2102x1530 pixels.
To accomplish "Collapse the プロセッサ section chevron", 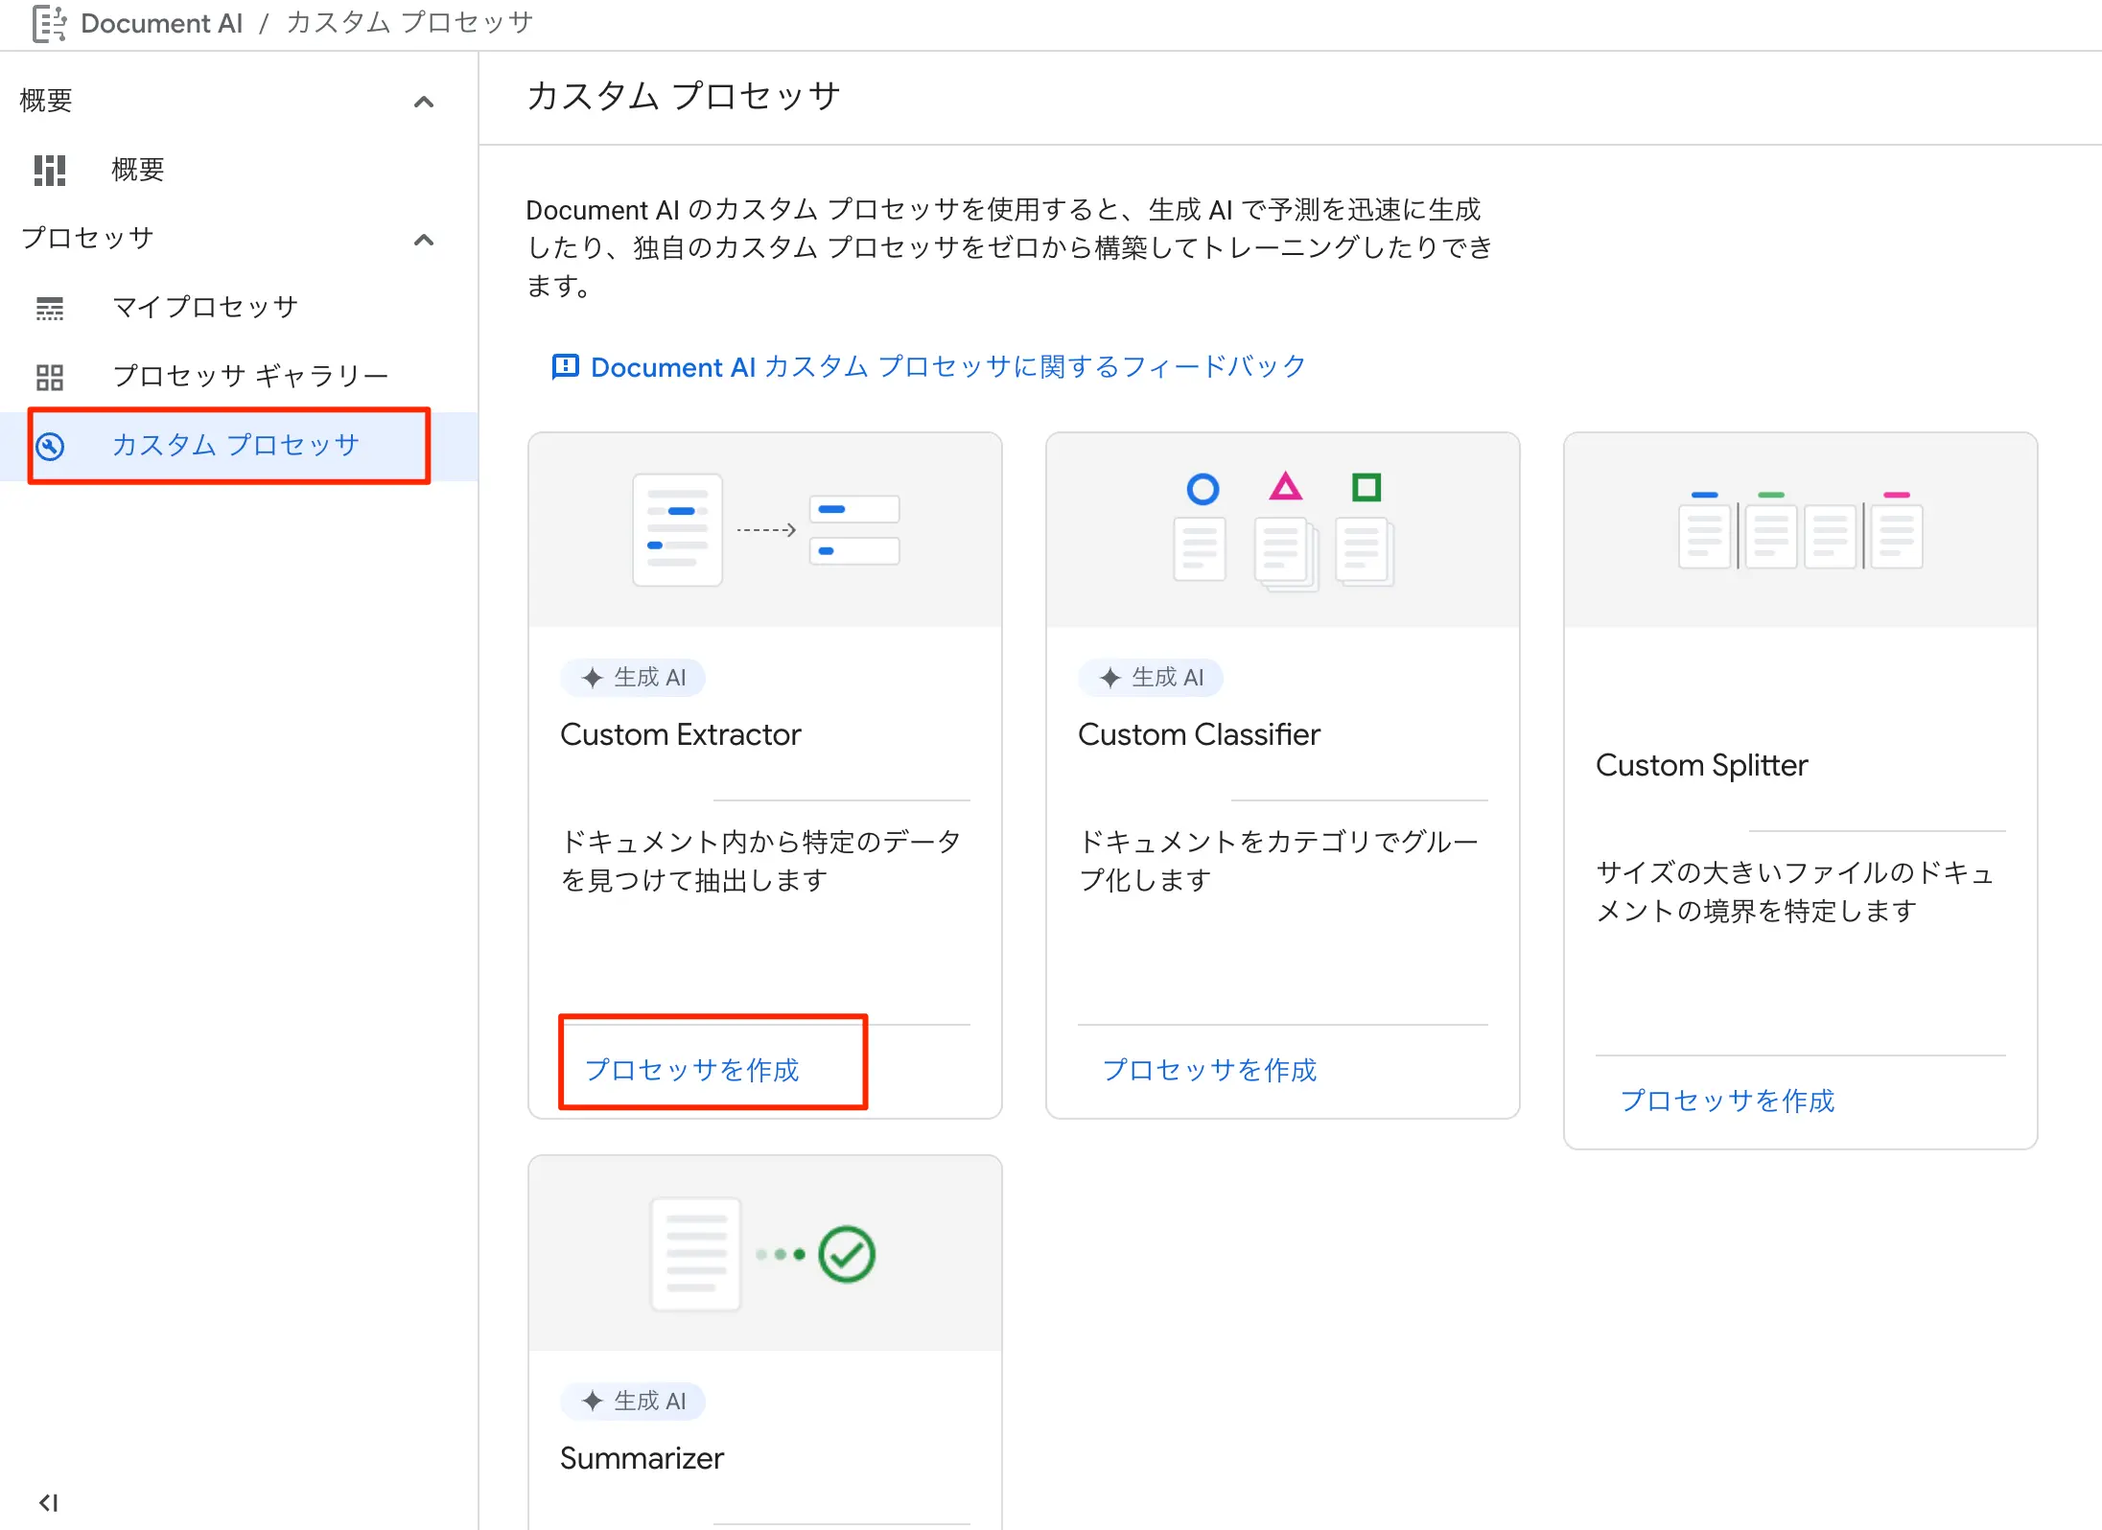I will point(423,240).
